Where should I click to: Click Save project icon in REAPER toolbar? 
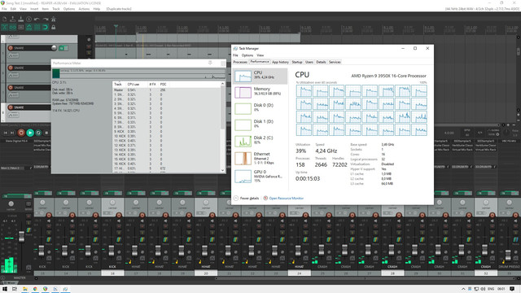[21, 20]
